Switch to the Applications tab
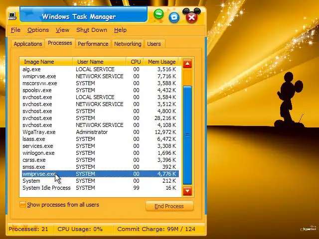The image size is (319, 239). coord(28,44)
